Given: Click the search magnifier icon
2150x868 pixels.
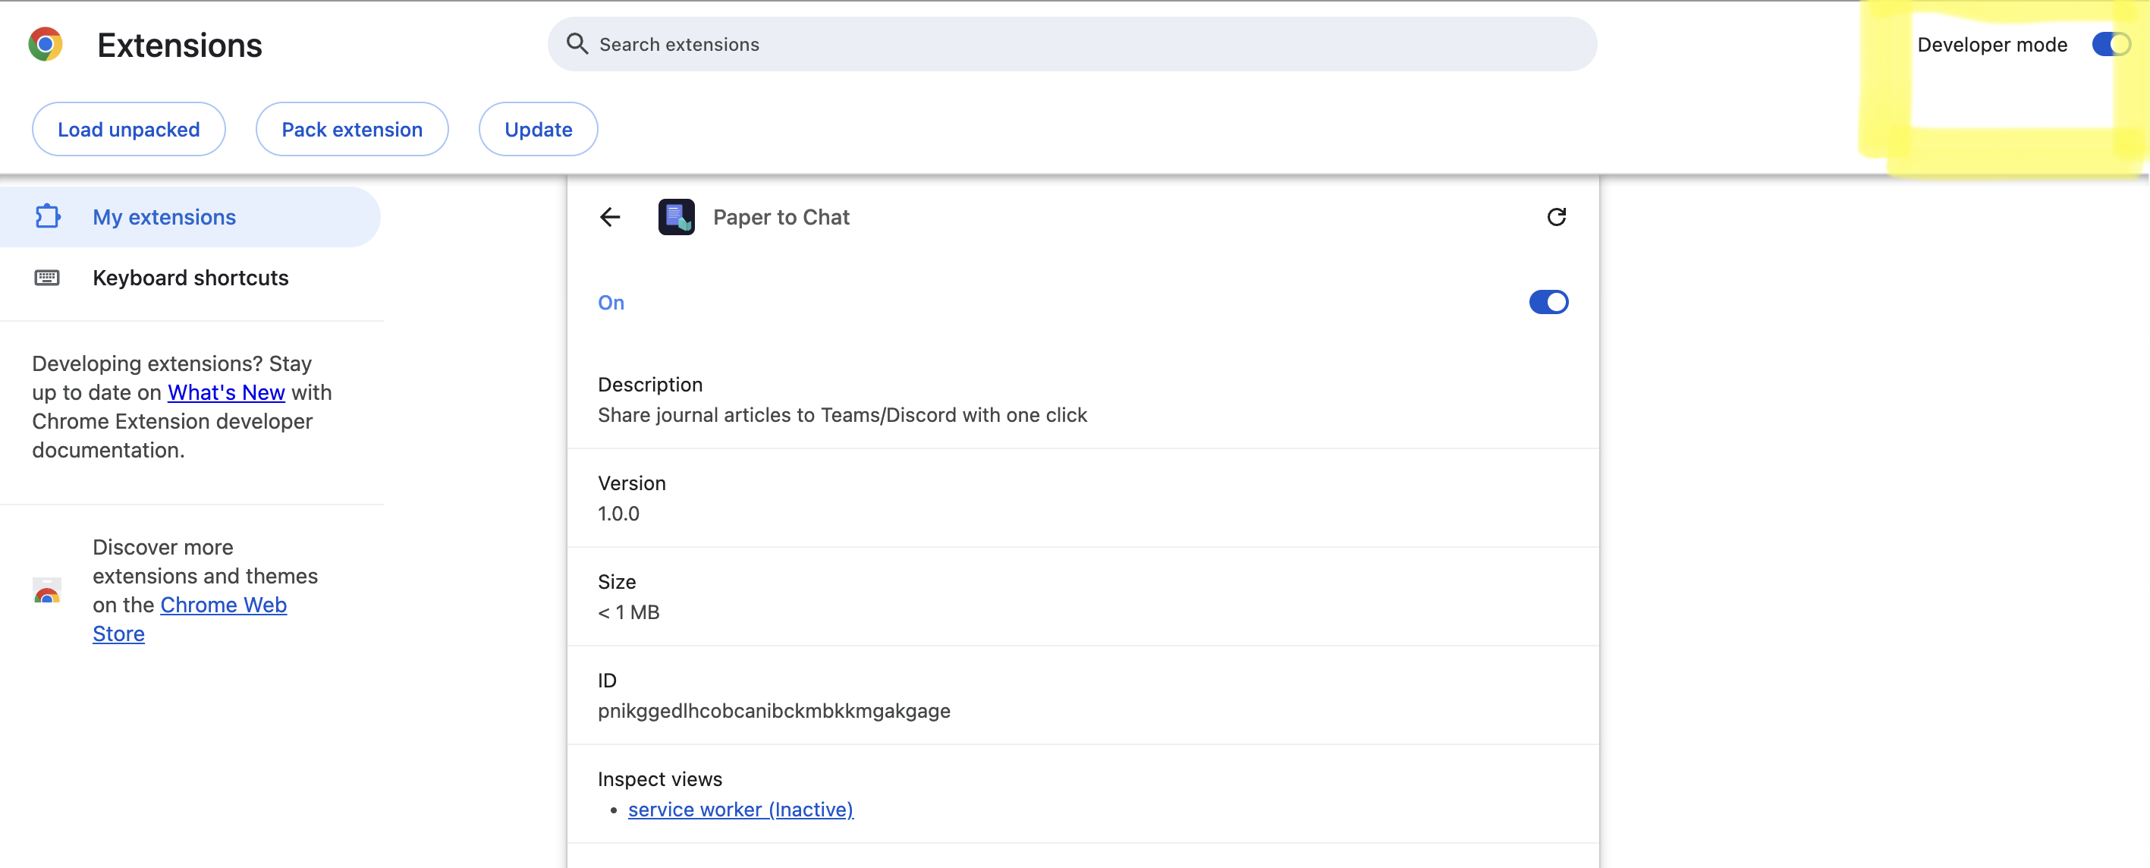Looking at the screenshot, I should coord(577,43).
